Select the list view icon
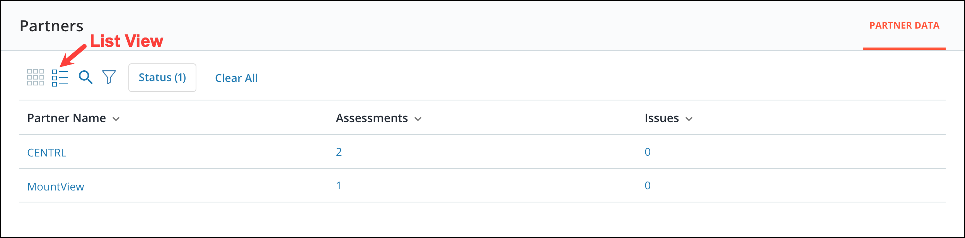Image resolution: width=965 pixels, height=238 pixels. (x=60, y=78)
